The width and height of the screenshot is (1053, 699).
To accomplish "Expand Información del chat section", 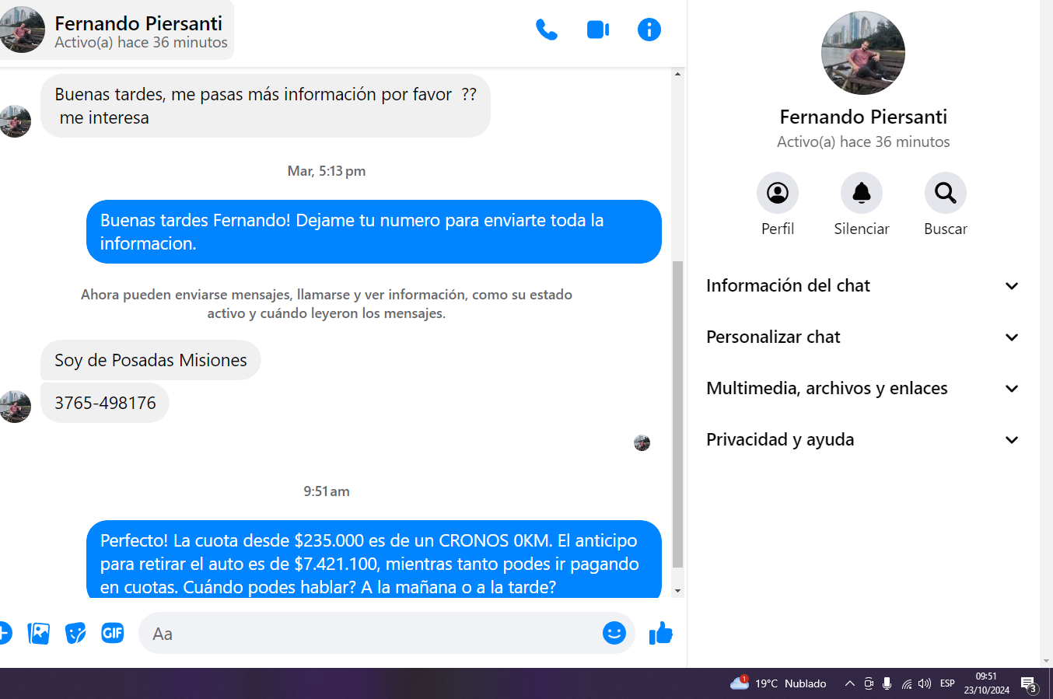I will [862, 285].
